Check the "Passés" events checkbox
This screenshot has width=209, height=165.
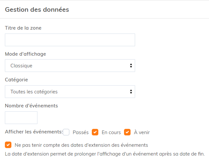tap(66, 132)
